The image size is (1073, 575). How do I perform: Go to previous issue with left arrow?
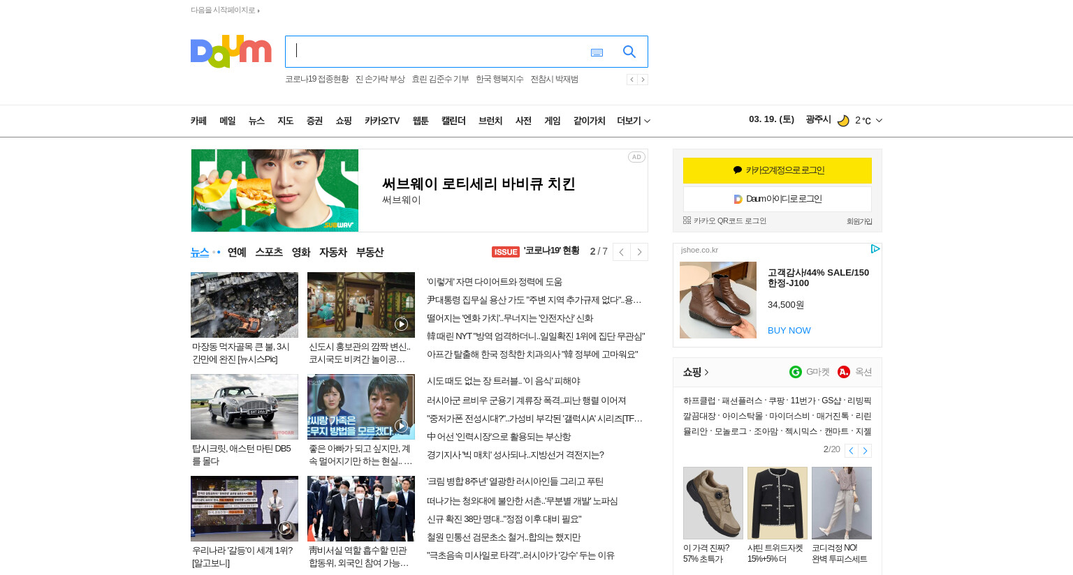621,252
